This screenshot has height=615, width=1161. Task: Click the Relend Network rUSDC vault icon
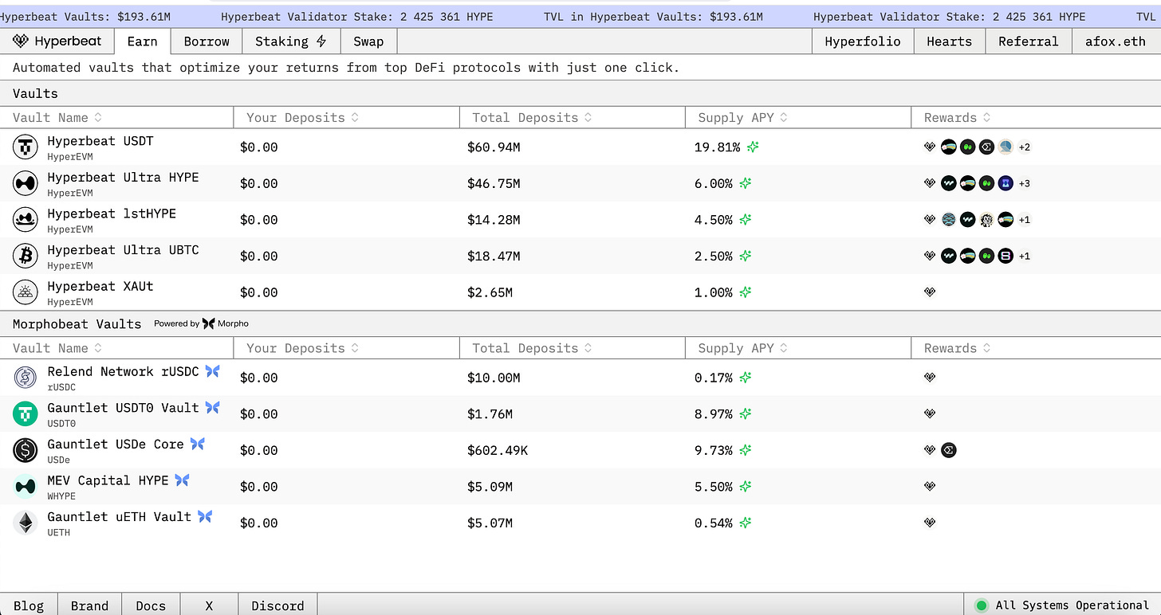point(26,378)
